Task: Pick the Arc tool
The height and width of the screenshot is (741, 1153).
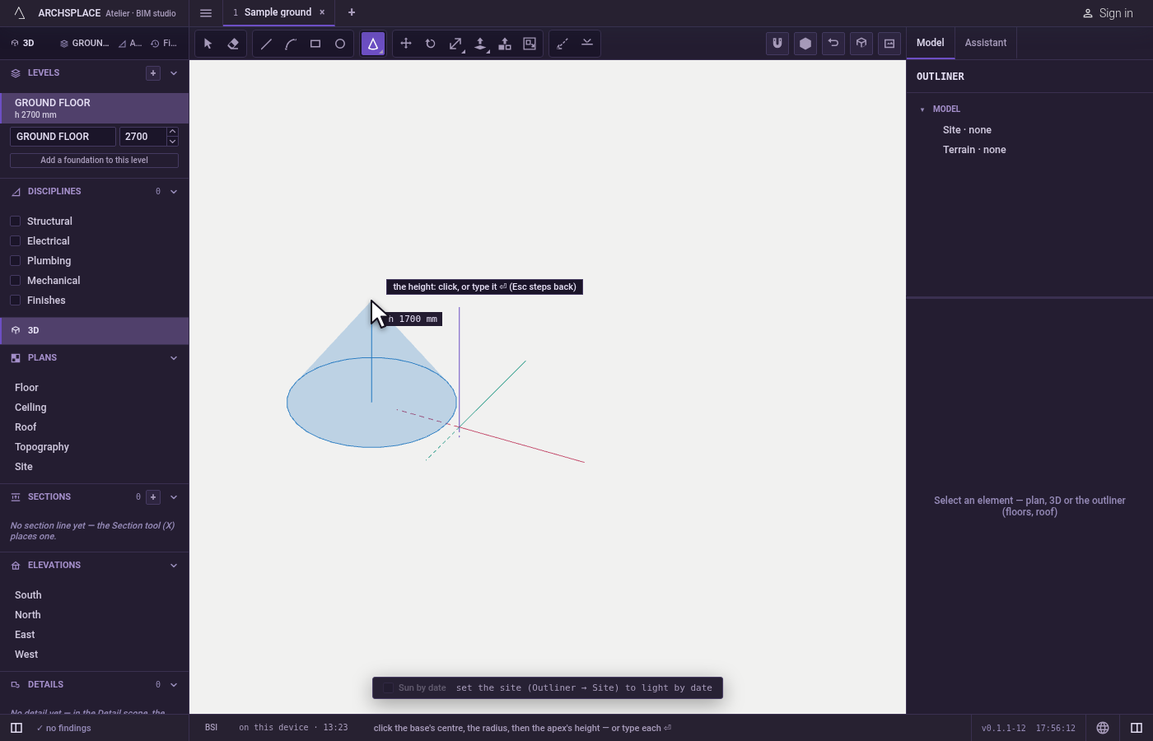Action: point(291,44)
